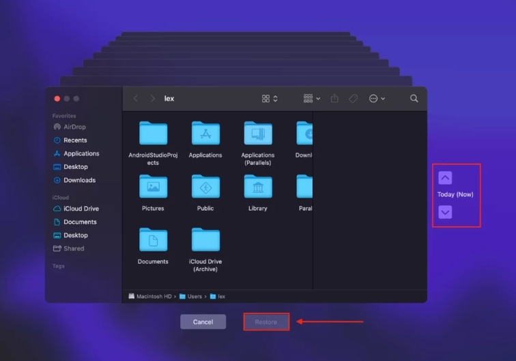
Task: Select the iCloud Drive (Archive) folder
Action: tap(205, 240)
